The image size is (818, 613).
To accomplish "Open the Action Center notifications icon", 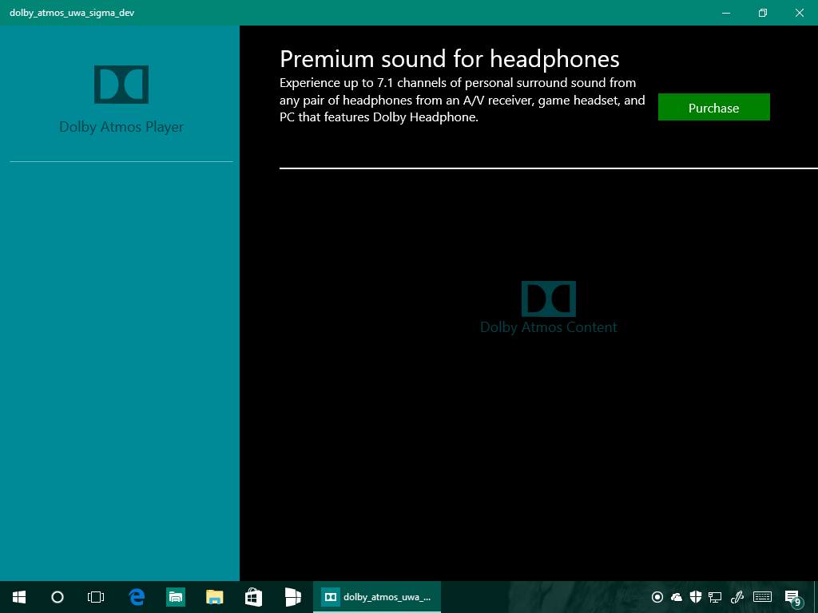I will click(x=793, y=597).
